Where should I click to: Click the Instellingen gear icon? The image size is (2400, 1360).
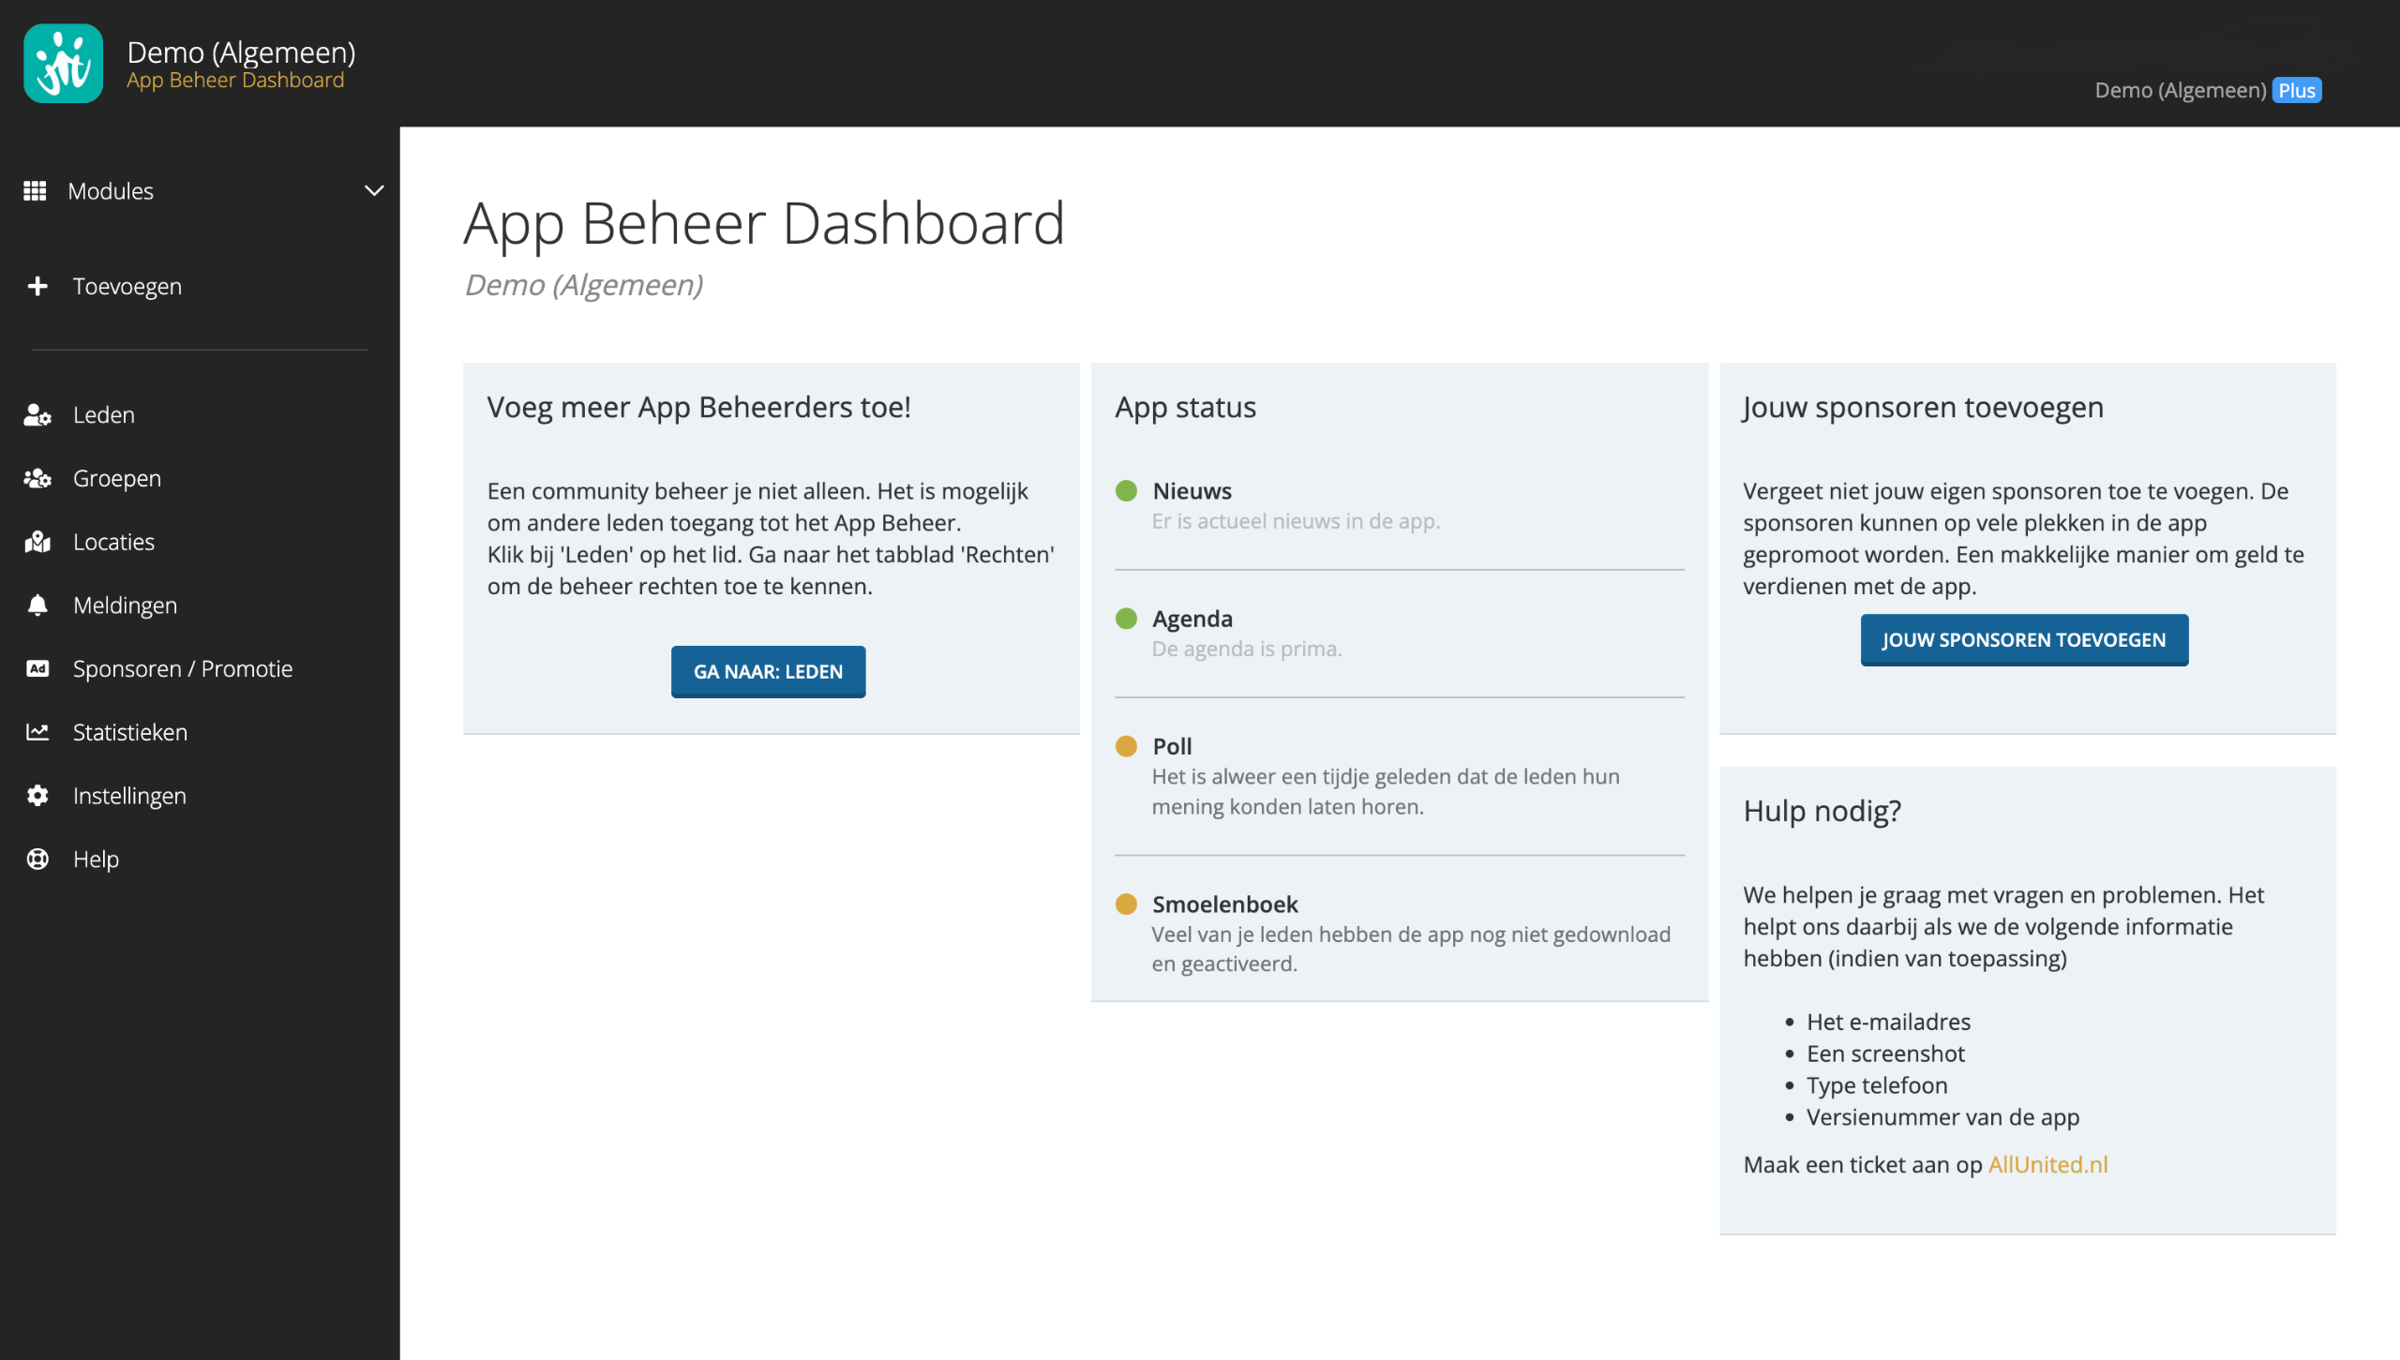37,796
